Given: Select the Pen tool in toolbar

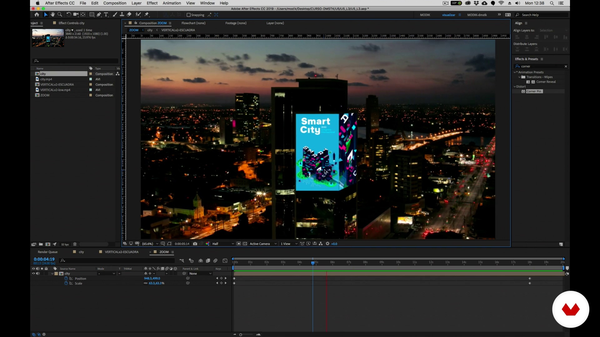Looking at the screenshot, I should [x=99, y=15].
